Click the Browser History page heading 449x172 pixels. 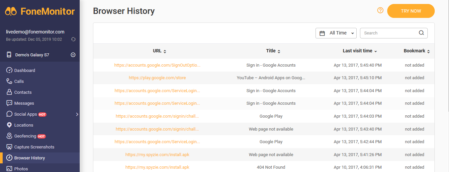pos(124,11)
